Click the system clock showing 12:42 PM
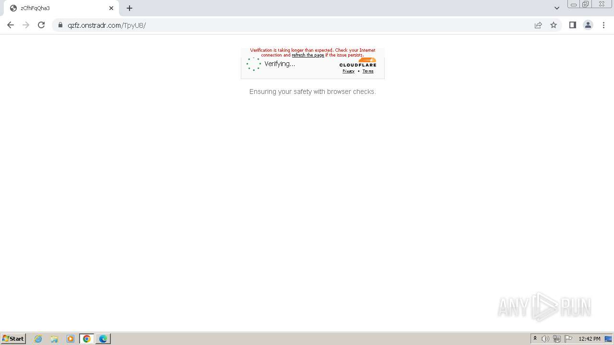 (x=589, y=339)
